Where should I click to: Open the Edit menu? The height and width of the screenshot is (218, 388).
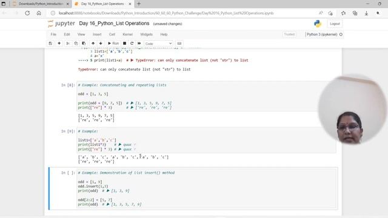point(67,35)
